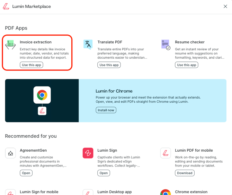Click the Lumin logo in the header
The image size is (232, 195).
6,7
